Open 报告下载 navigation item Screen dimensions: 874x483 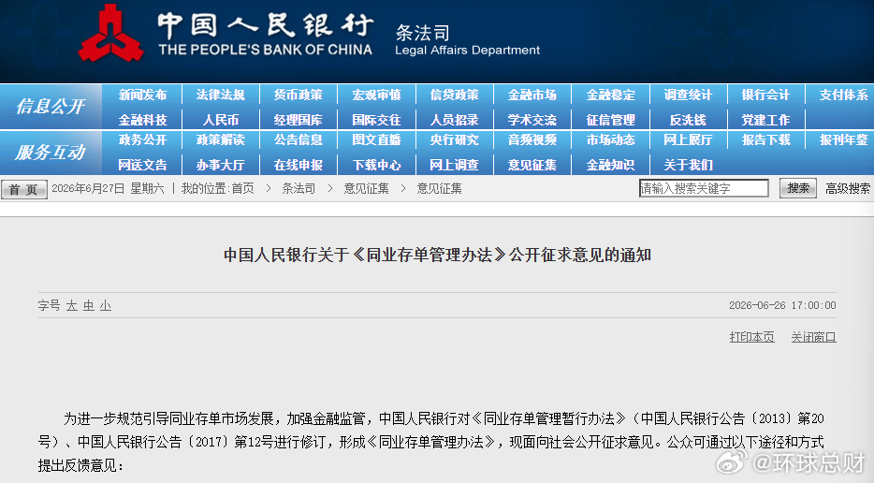click(x=765, y=140)
